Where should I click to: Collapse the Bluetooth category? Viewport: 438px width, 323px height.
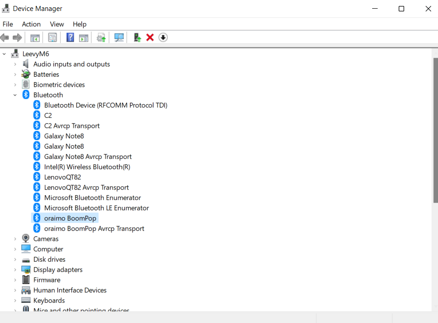(15, 95)
